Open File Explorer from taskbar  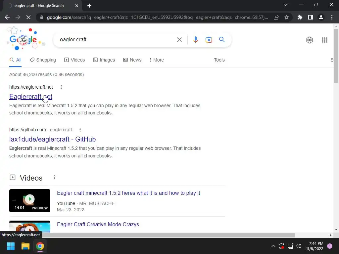click(x=25, y=246)
